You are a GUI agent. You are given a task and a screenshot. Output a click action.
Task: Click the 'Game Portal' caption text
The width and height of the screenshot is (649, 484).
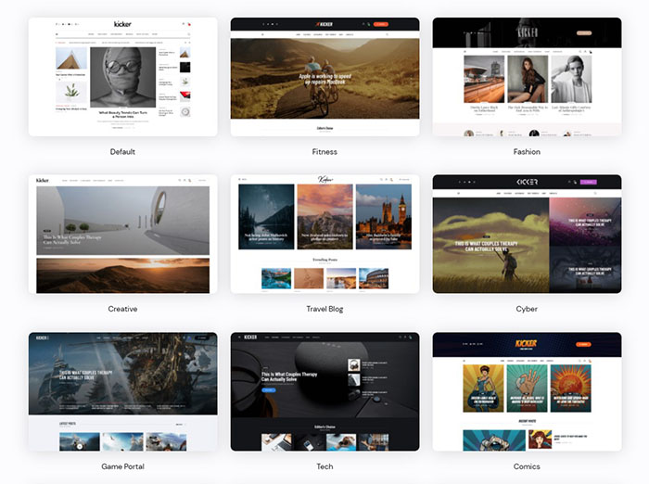[122, 466]
